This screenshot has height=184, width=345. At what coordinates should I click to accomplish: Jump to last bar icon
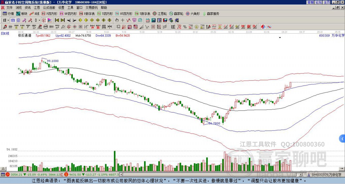[x=62, y=20]
